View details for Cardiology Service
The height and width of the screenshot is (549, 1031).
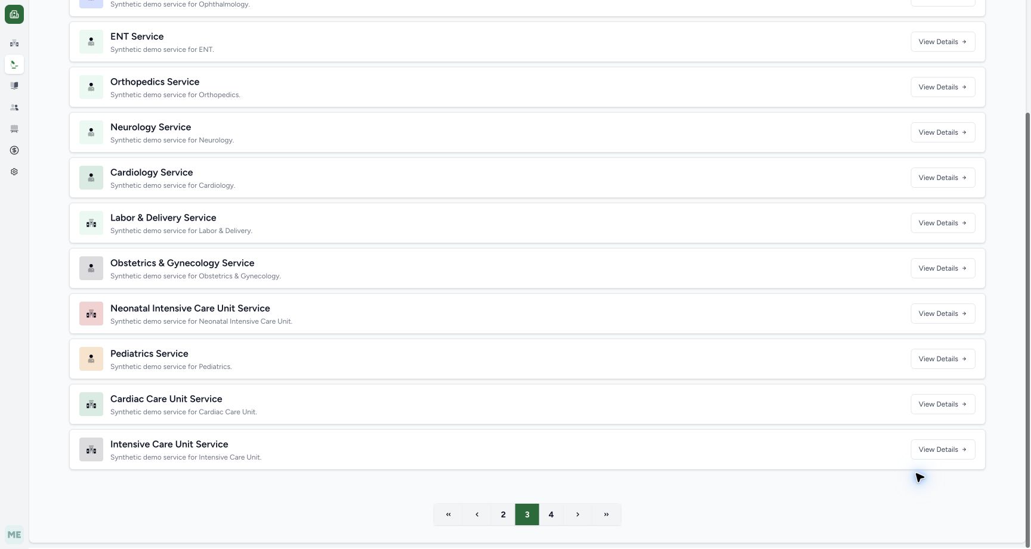[x=943, y=178]
